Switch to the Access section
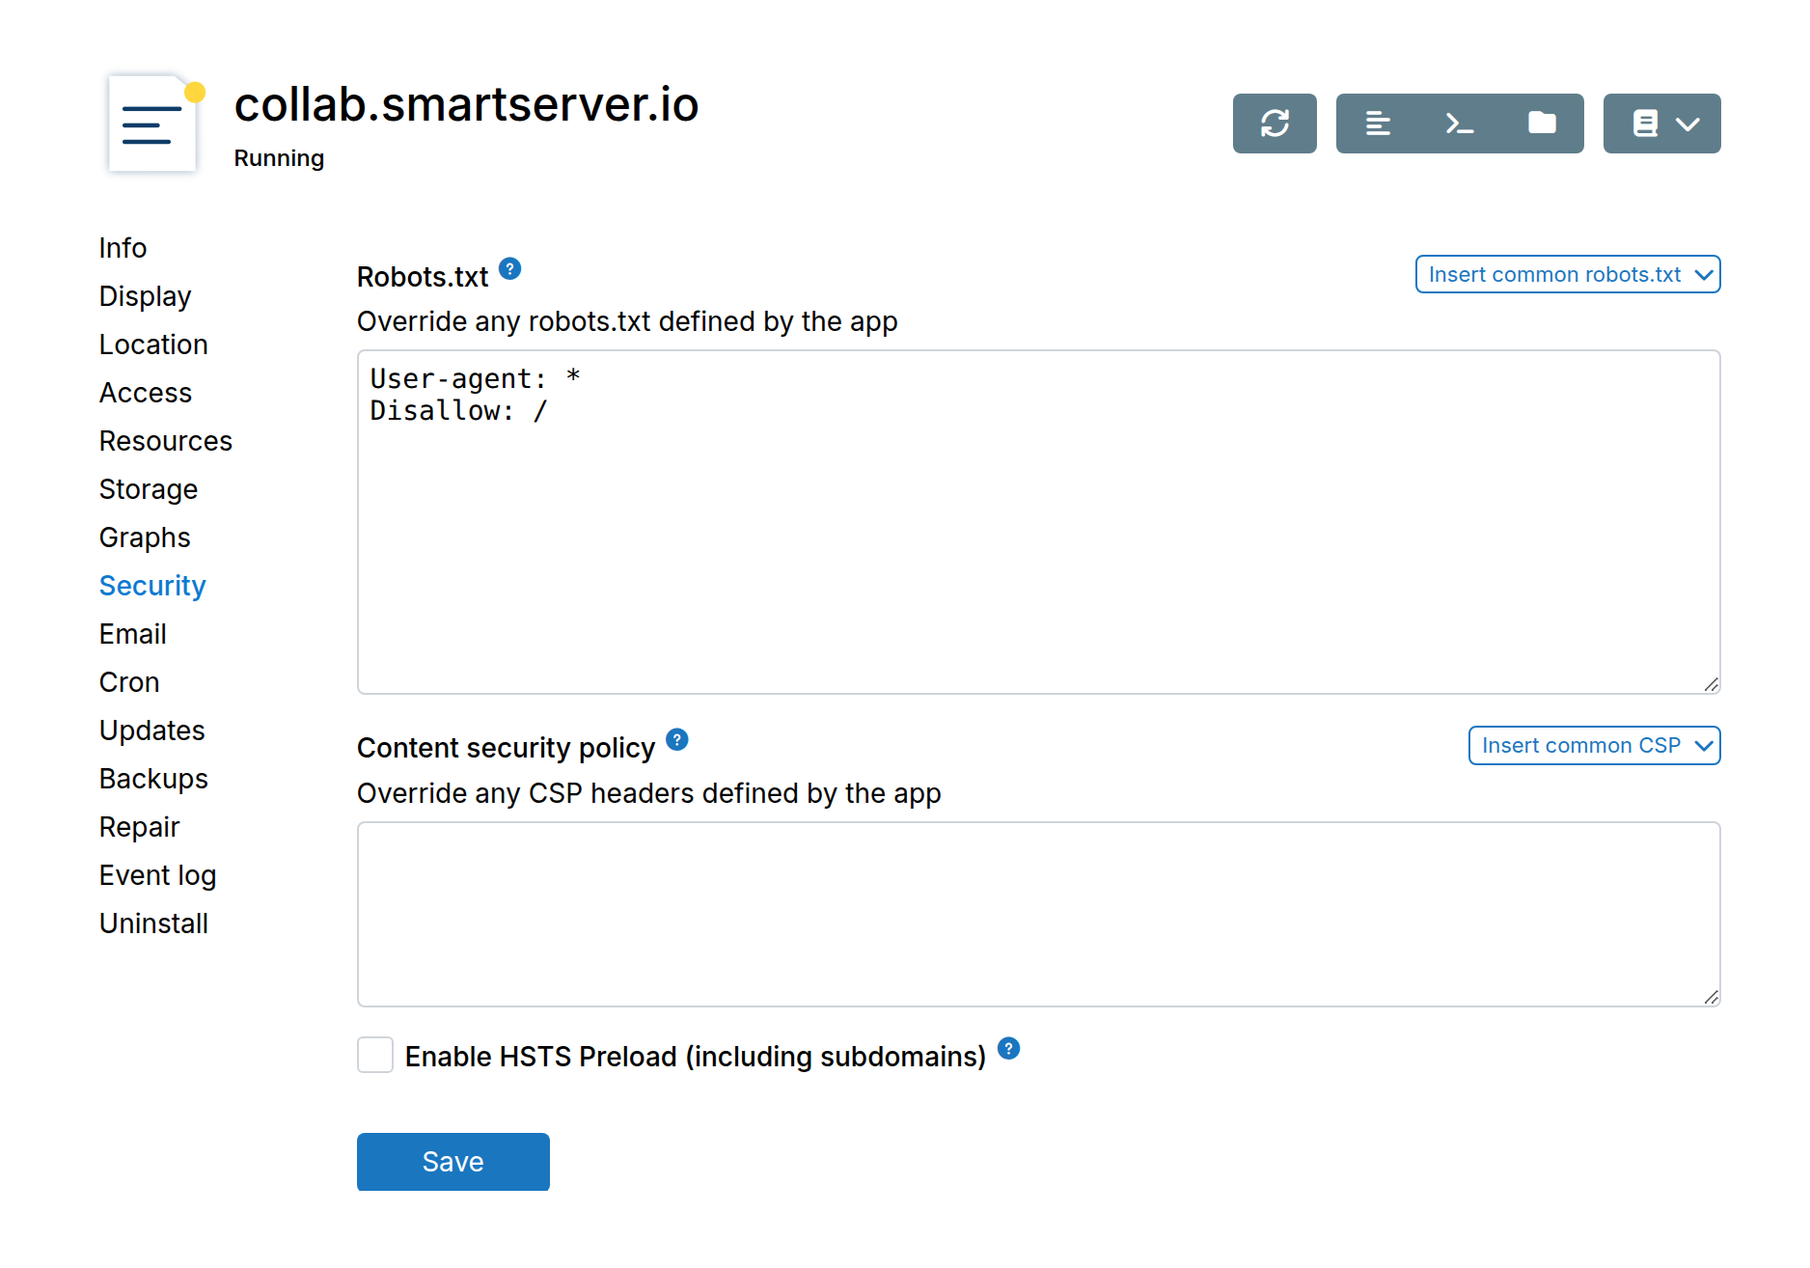Viewport: 1810px width, 1268px height. (x=146, y=393)
